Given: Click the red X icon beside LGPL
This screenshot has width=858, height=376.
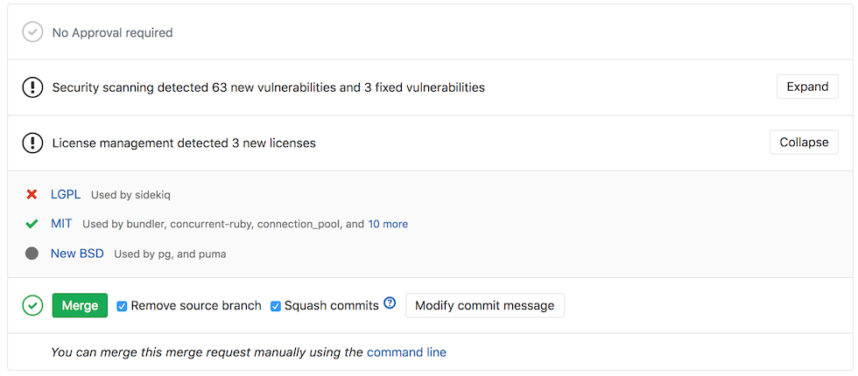Looking at the screenshot, I should 32,194.
